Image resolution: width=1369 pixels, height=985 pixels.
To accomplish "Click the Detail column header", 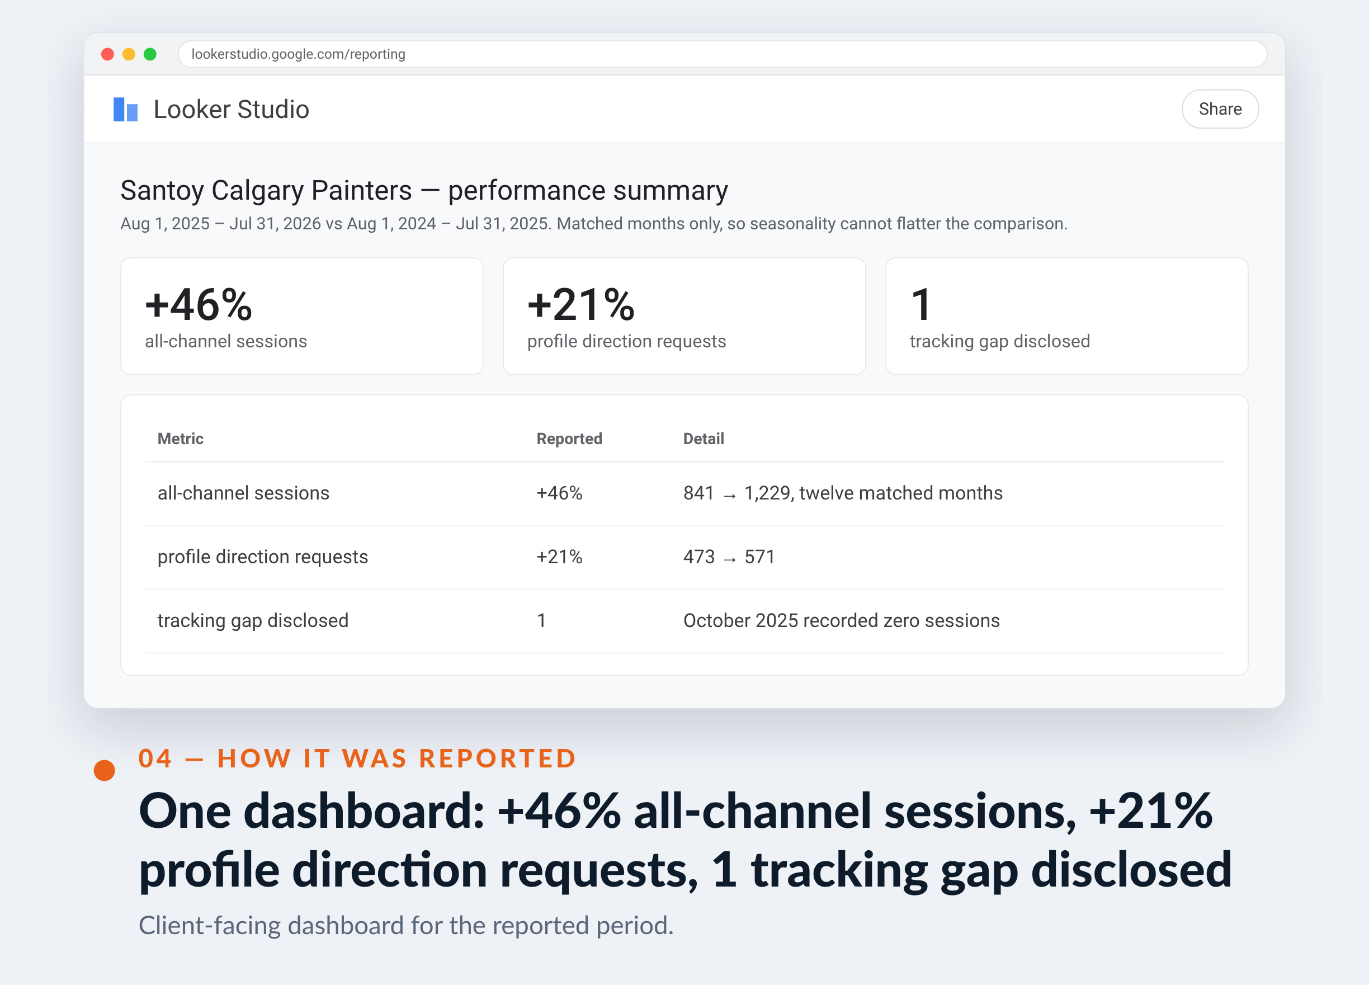I will click(x=703, y=439).
